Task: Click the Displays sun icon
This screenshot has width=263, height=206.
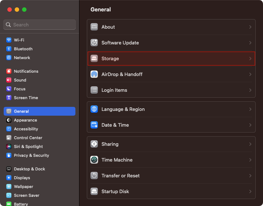Action: click(9, 178)
